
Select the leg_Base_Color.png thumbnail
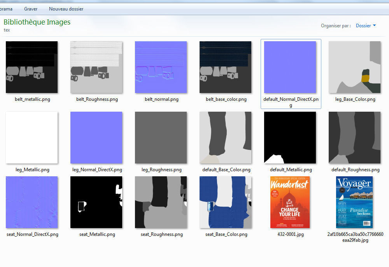click(x=354, y=67)
